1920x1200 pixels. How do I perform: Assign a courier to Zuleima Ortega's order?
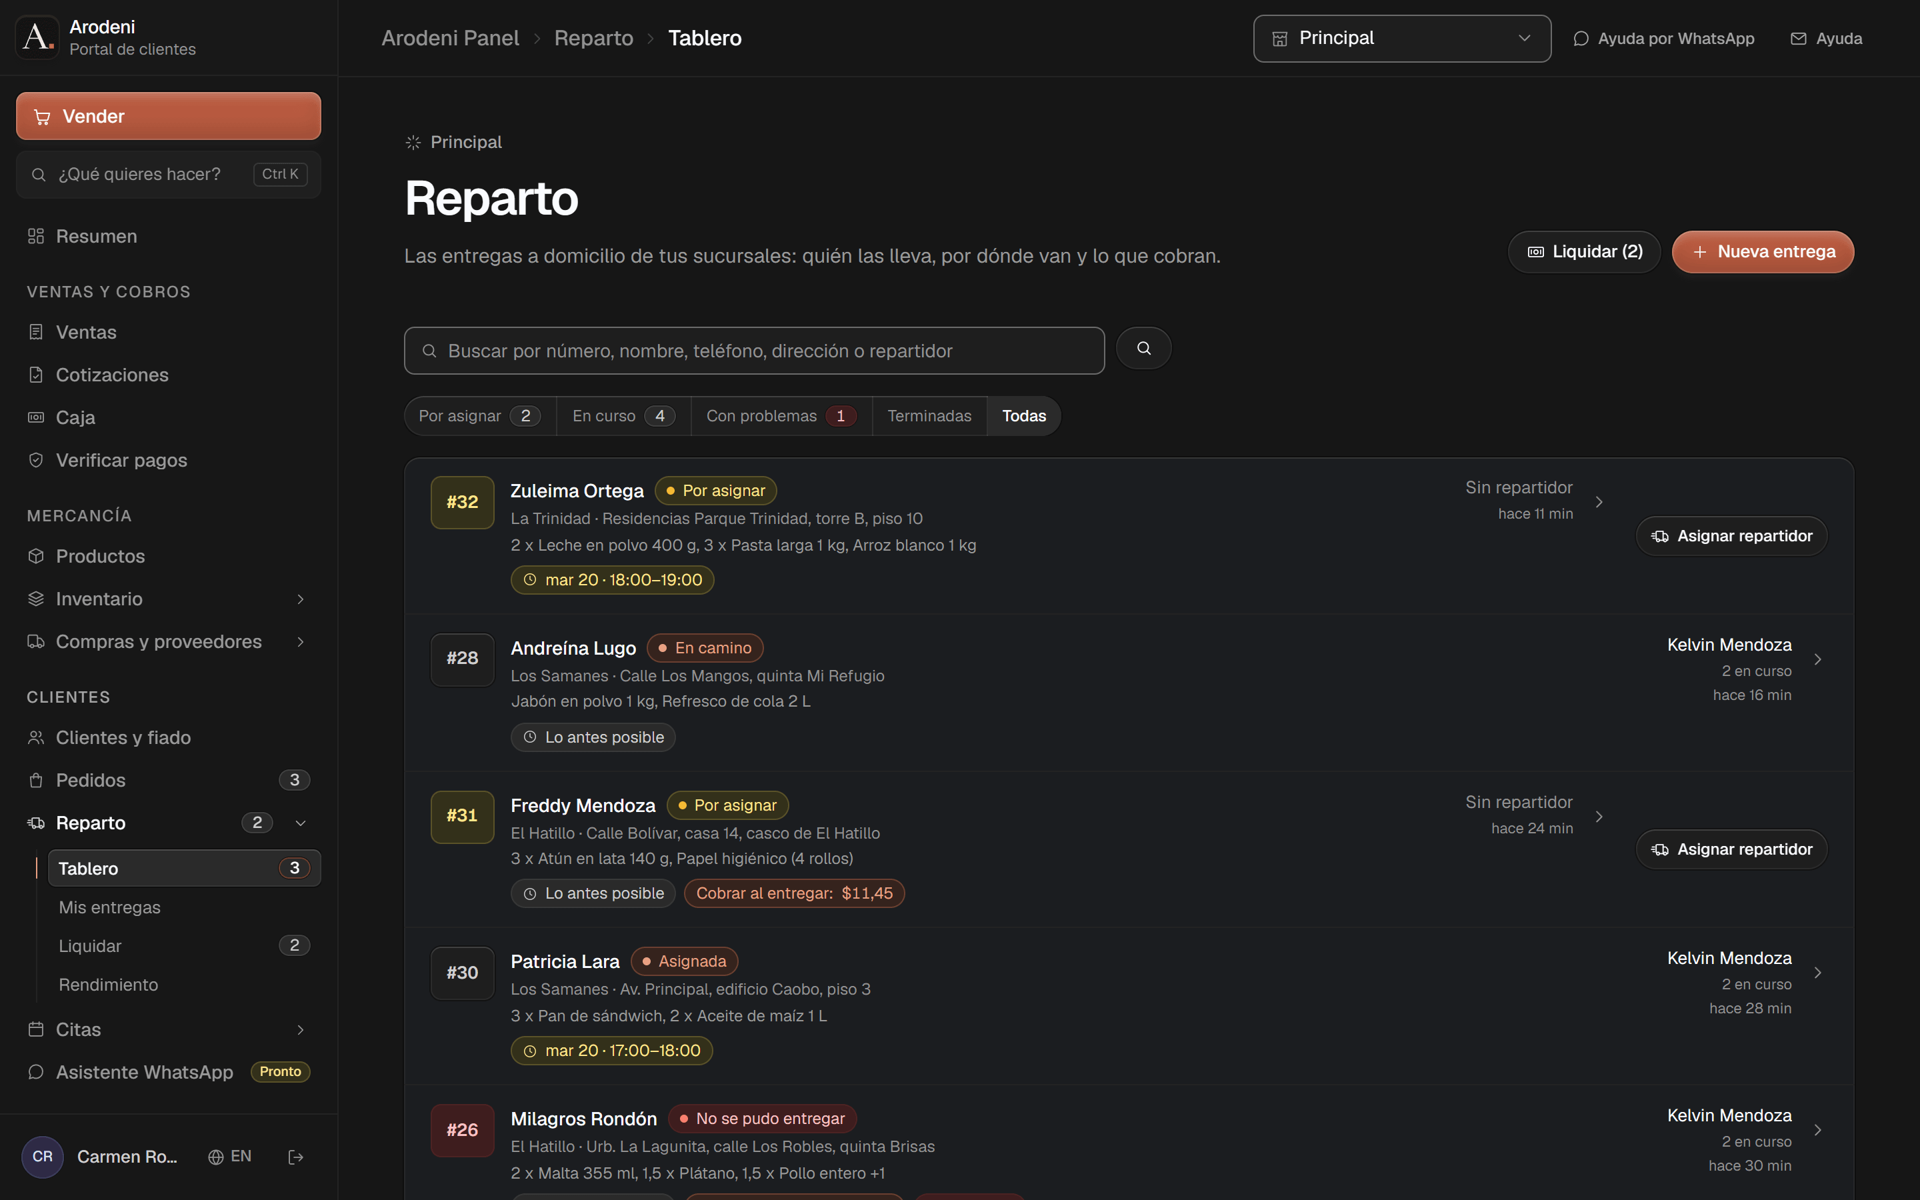pos(1732,537)
